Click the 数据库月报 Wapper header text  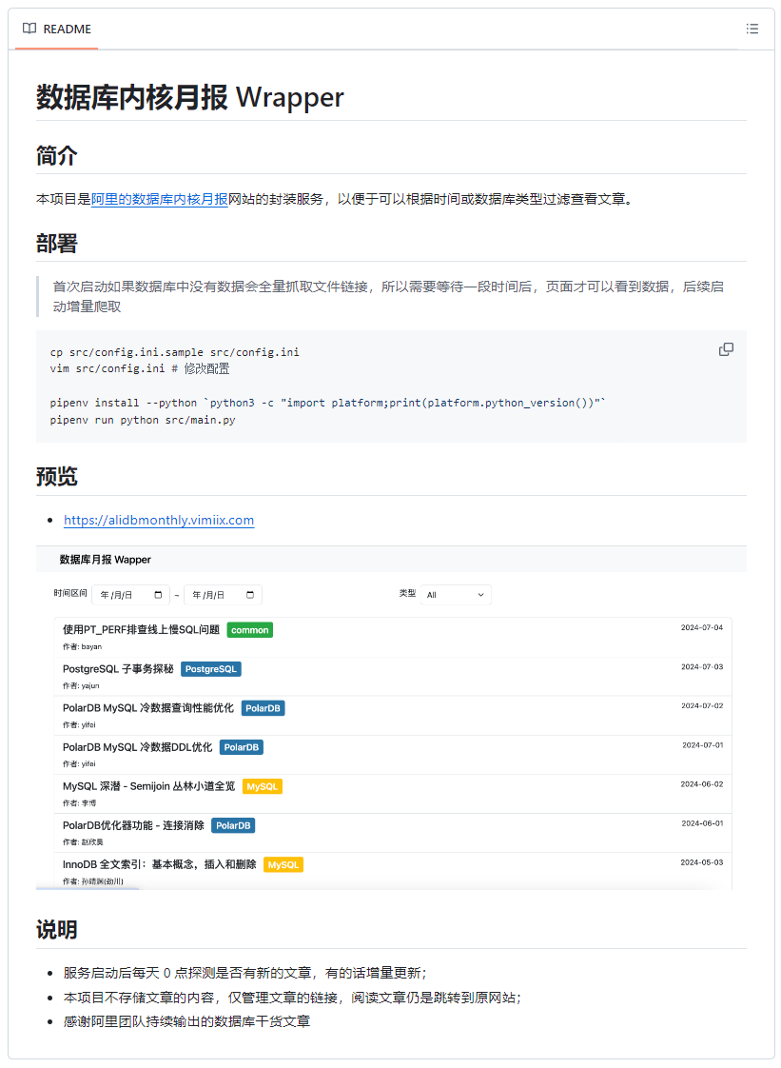105,559
